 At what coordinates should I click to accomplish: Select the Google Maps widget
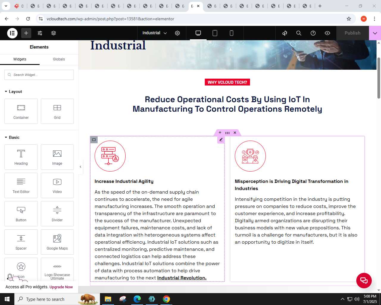[x=57, y=242]
